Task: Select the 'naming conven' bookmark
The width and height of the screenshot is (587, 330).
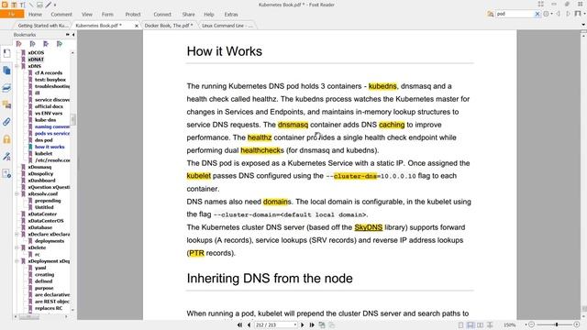Action: click(x=52, y=126)
